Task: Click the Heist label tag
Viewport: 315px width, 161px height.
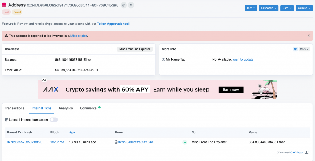Action: 6,12
